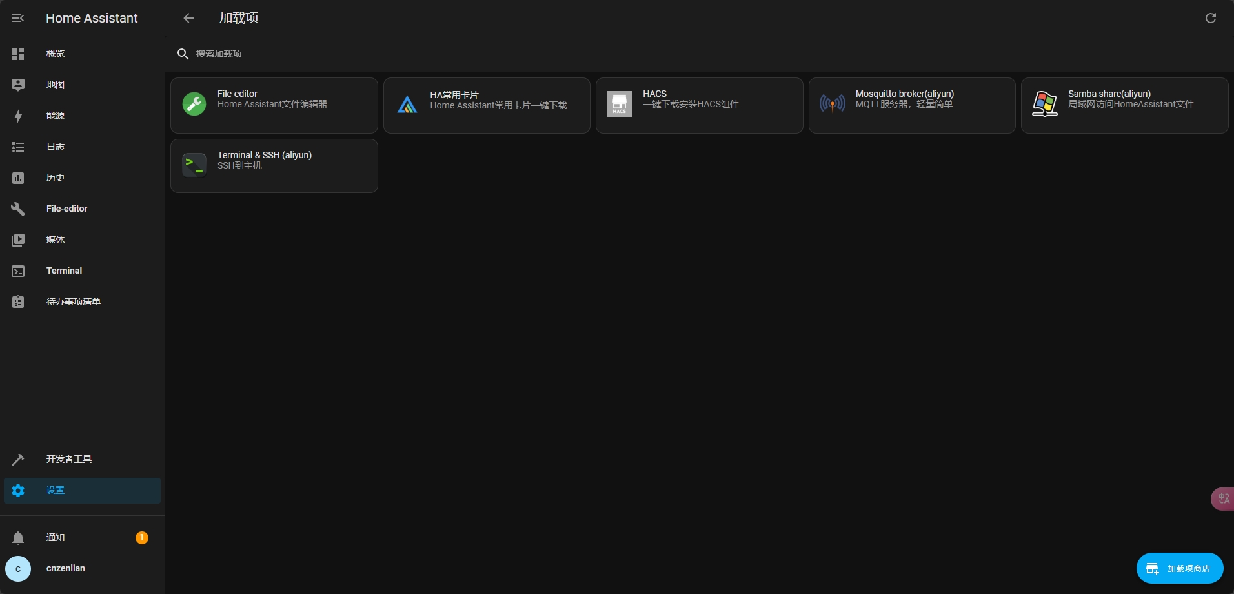This screenshot has width=1234, height=594.
Task: Open the 历史 history menu item
Action: coord(82,178)
